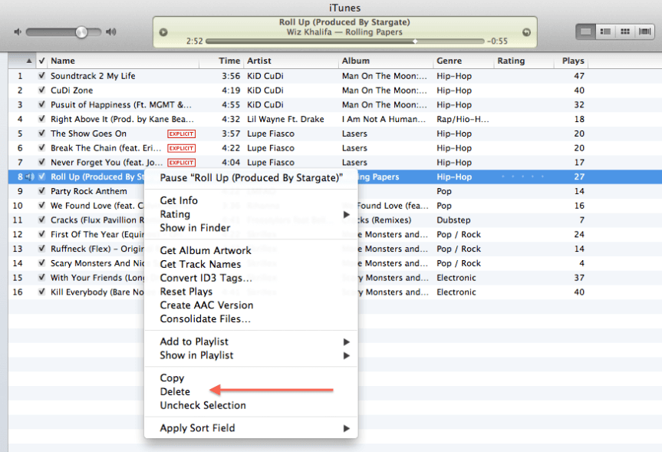This screenshot has width=662, height=452.
Task: Click the 2:52 elapsed time
Action: click(x=195, y=41)
